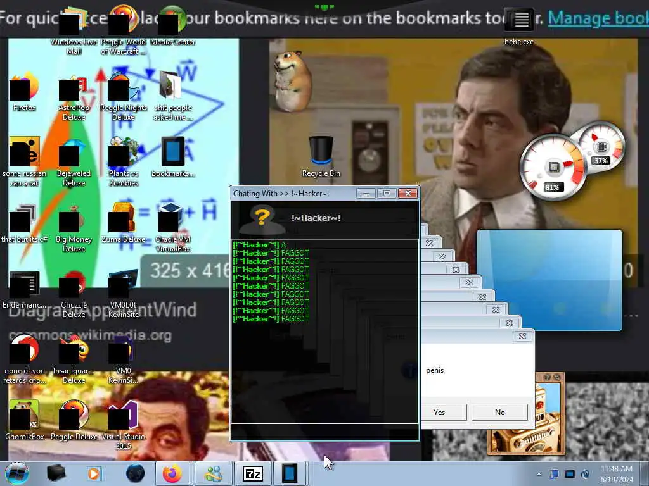The width and height of the screenshot is (649, 486).
Task: Click Yes in the penis dialog
Action: click(439, 412)
